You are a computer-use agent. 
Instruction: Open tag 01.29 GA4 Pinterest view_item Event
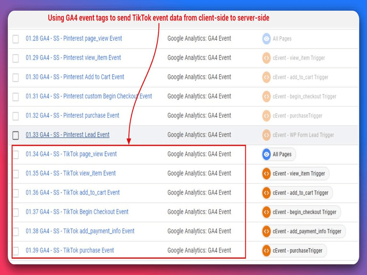pos(73,58)
